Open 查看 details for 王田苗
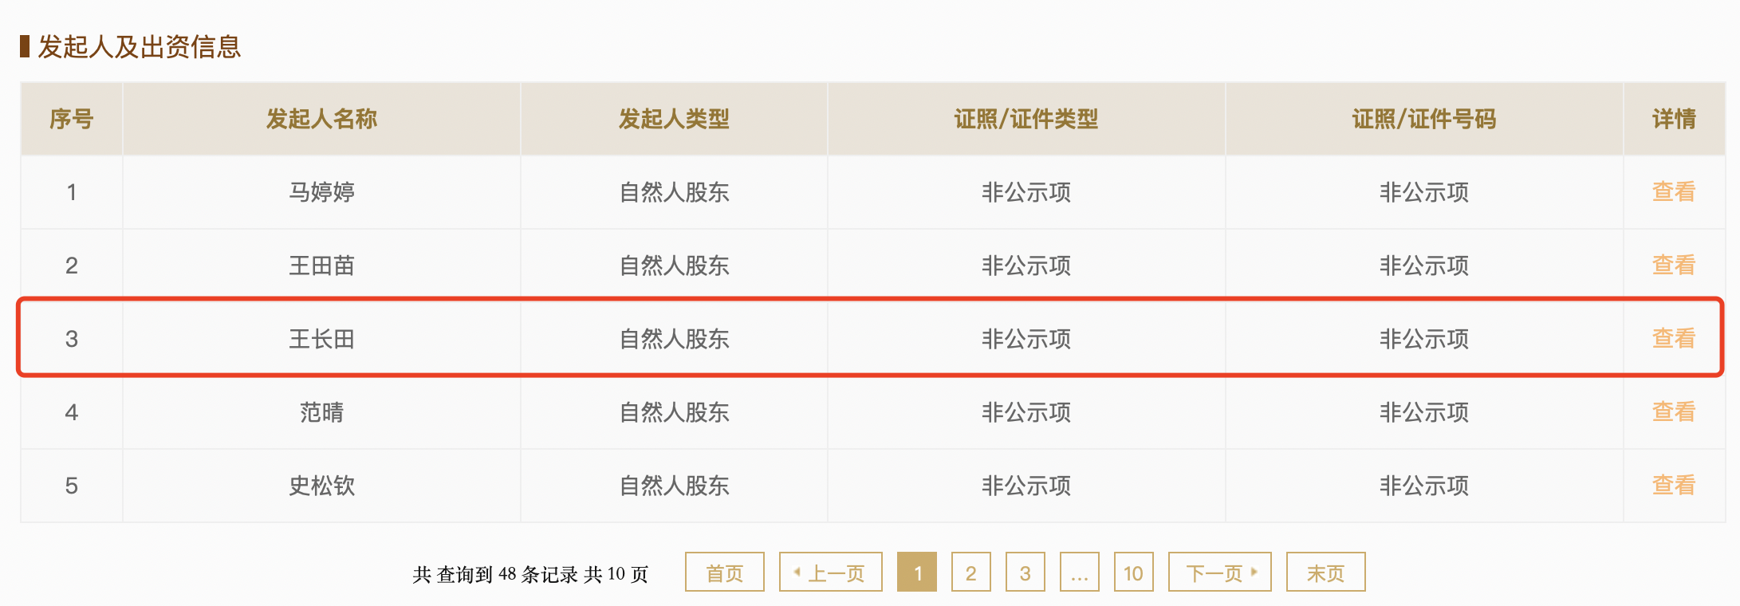The width and height of the screenshot is (1740, 606). pyautogui.click(x=1673, y=265)
